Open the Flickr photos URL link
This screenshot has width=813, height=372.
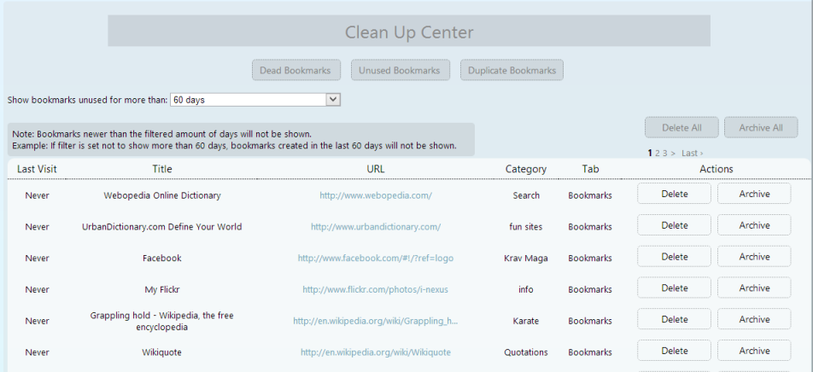(x=375, y=290)
